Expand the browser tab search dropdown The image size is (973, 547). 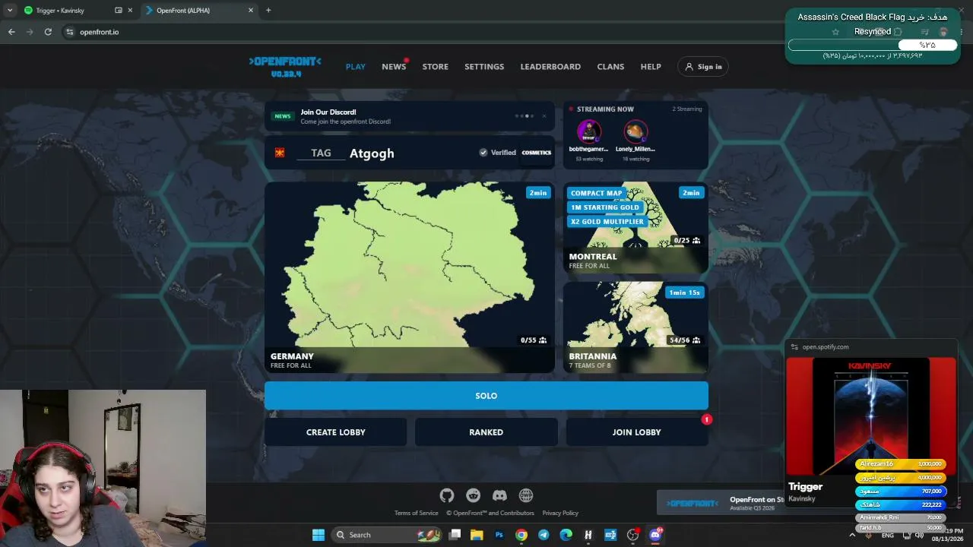click(10, 11)
